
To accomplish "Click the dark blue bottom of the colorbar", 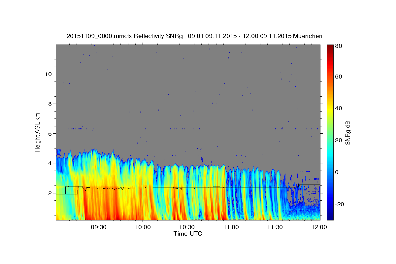I will click(330, 217).
